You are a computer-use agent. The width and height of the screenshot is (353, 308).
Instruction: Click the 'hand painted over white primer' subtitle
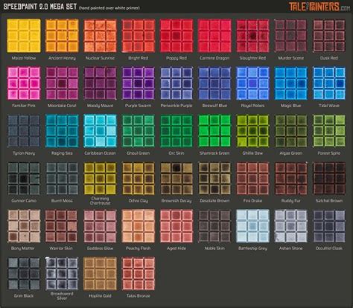(109, 8)
